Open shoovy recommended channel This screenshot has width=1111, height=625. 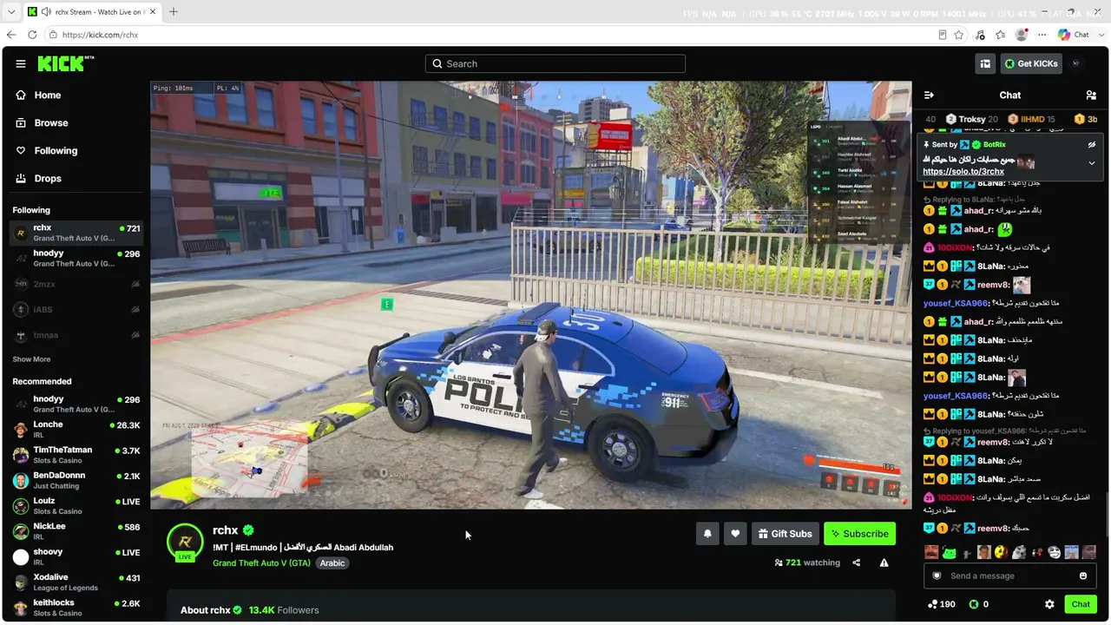point(76,556)
